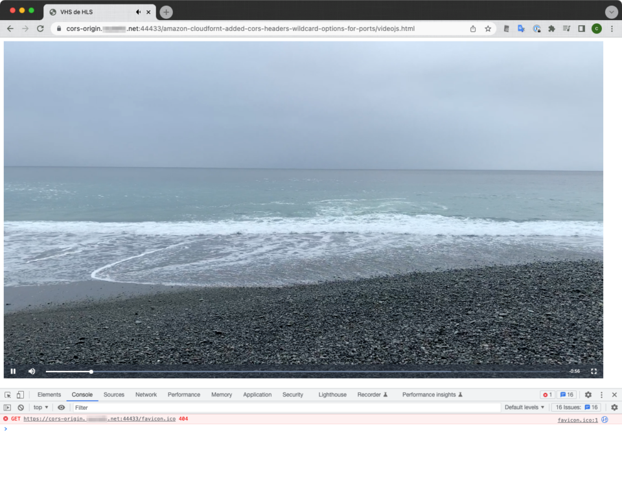
Task: Activate the inspect element picker
Action: (x=8, y=395)
